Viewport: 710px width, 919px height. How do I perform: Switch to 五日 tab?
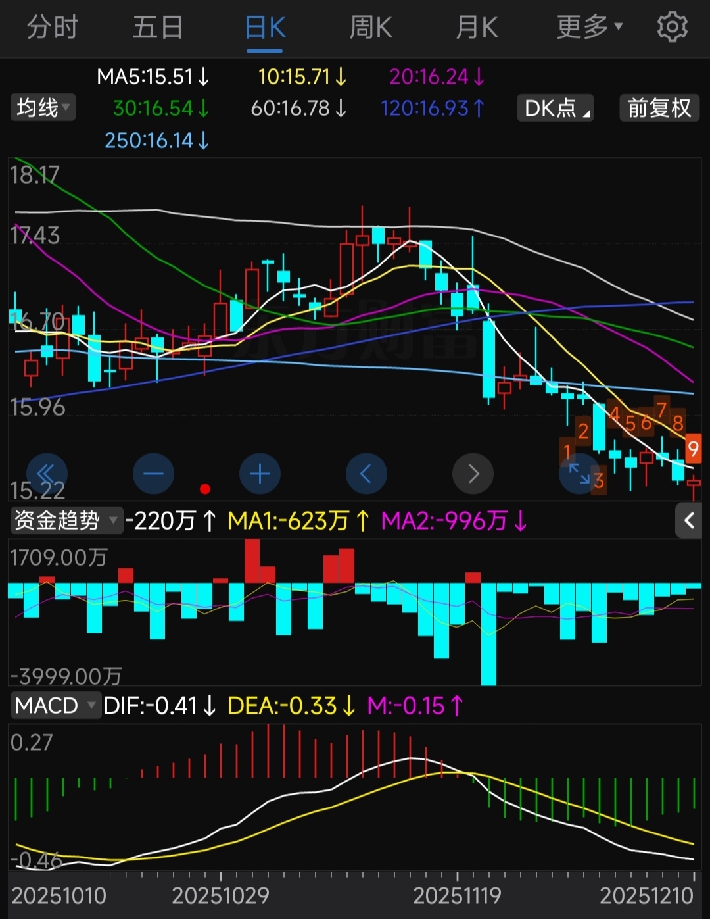point(158,28)
